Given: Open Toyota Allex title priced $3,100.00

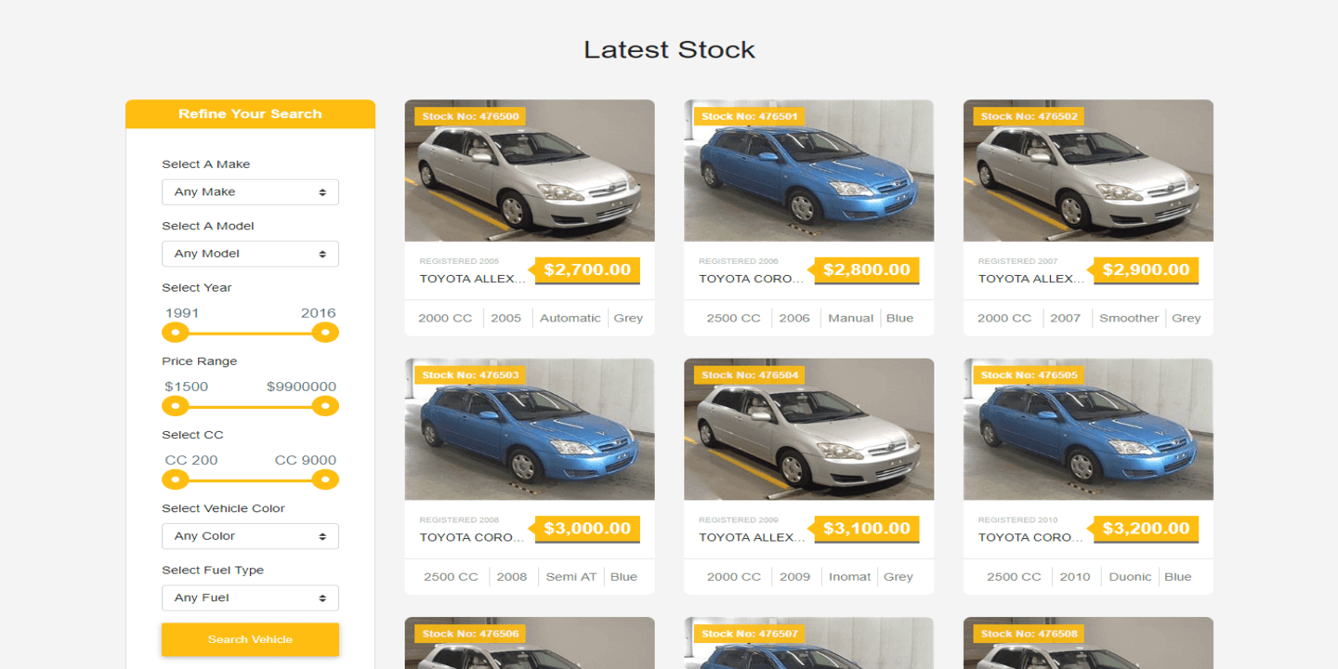Looking at the screenshot, I should (x=752, y=537).
